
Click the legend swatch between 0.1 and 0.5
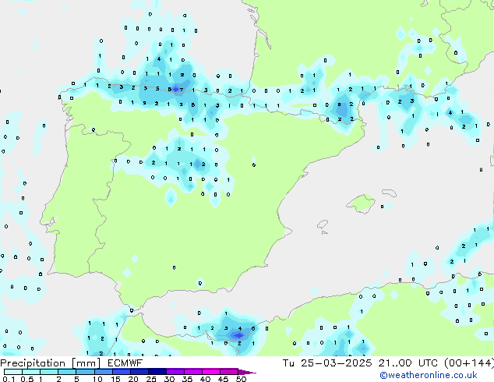13,372
